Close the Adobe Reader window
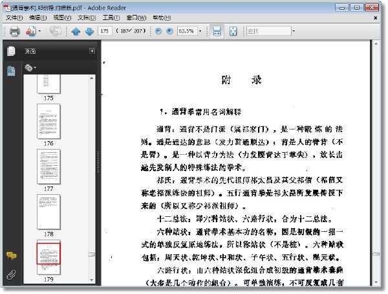 372,8
